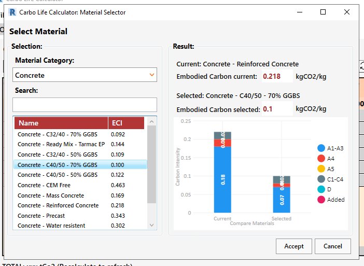Maximize the Material Selector window
Screen dimensions: 364x266
click(x=323, y=12)
